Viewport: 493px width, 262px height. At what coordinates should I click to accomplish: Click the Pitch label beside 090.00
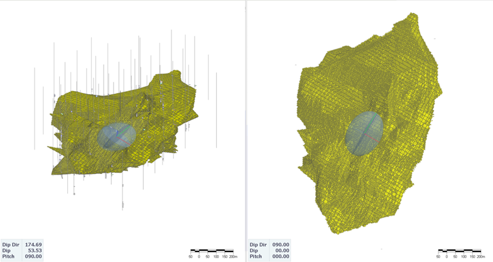click(x=10, y=256)
